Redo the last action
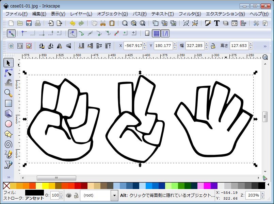Screen dimensions: 274x204 [x=81, y=23]
